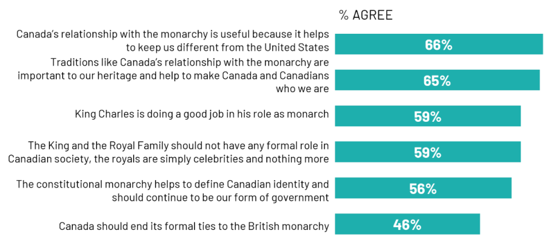Select the 'King Charles is doing a good job' label
The image size is (551, 250).
tap(202, 114)
